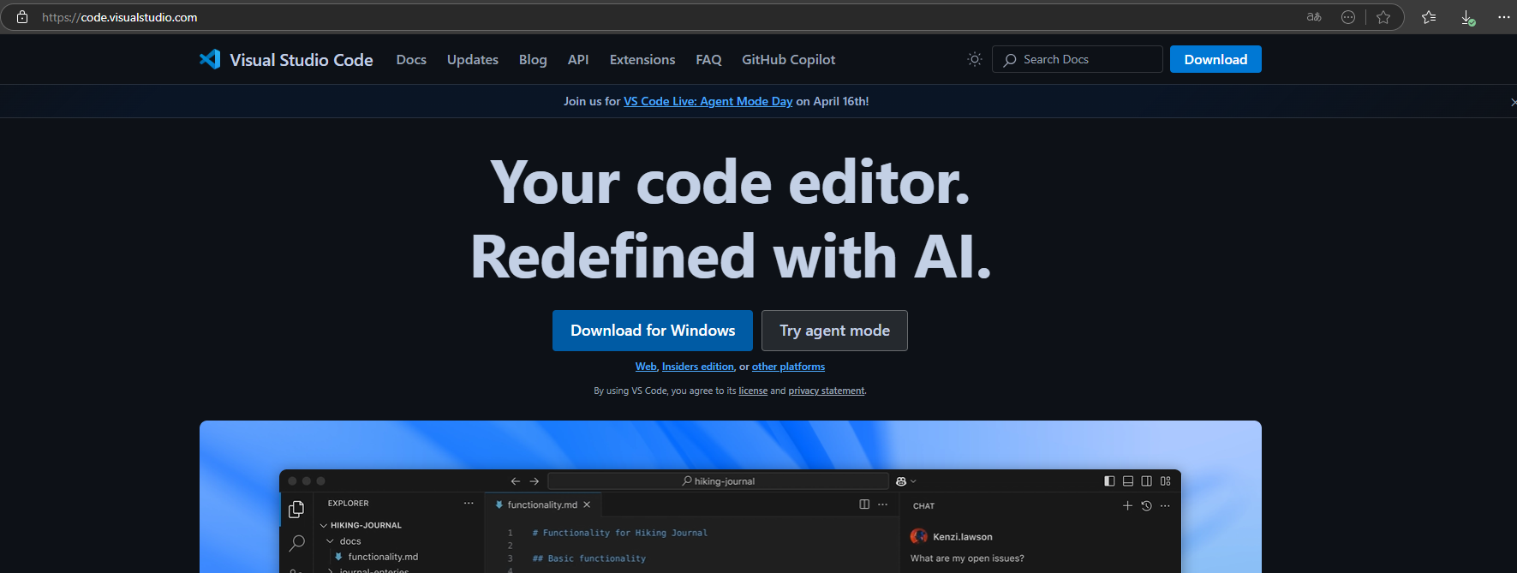Image resolution: width=1517 pixels, height=573 pixels.
Task: Click the hiking-journal command center search box
Action: point(718,481)
